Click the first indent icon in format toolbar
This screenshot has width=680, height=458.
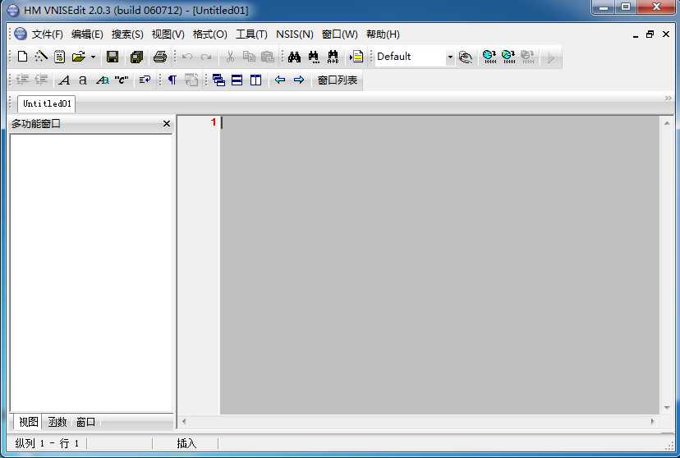(x=22, y=80)
